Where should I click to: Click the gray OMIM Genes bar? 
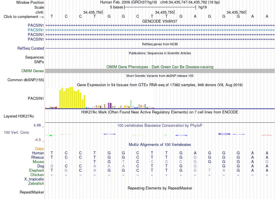coord(160,71)
